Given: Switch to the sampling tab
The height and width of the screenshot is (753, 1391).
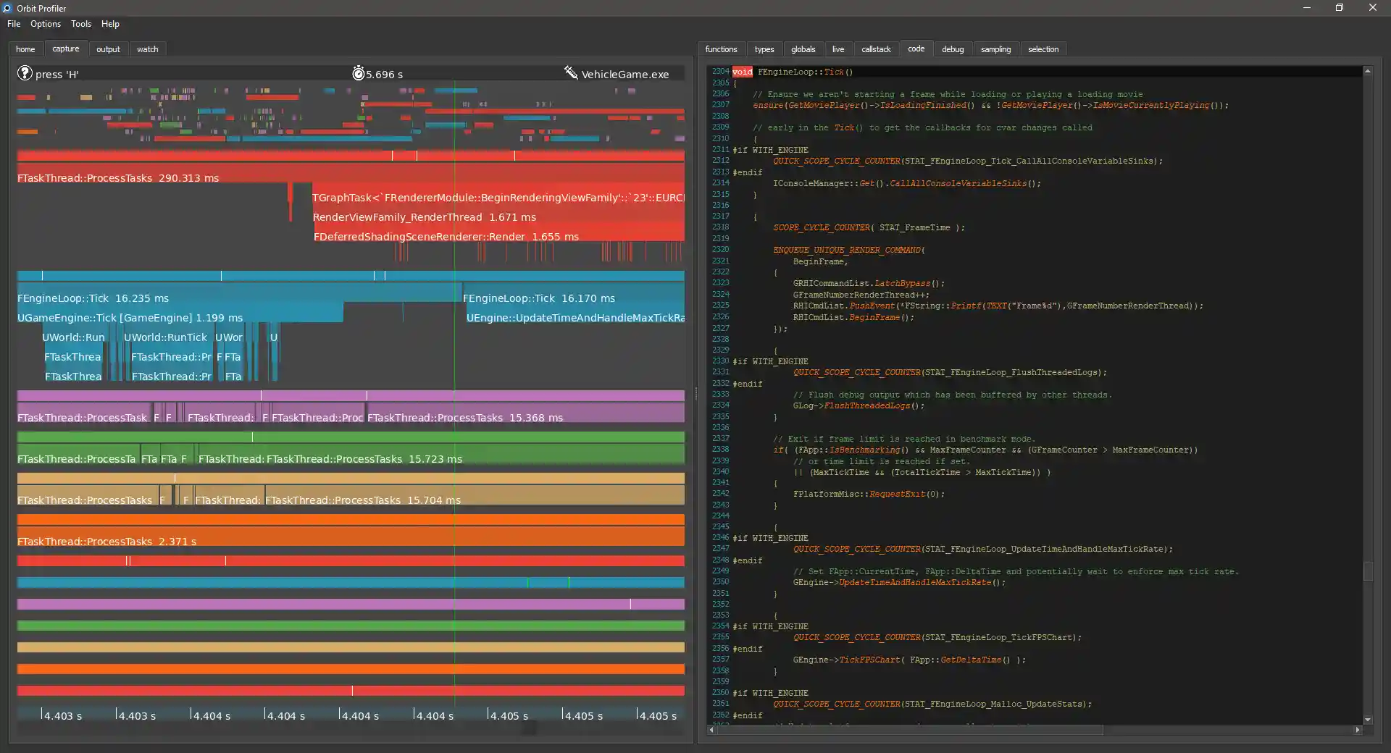Looking at the screenshot, I should [996, 49].
